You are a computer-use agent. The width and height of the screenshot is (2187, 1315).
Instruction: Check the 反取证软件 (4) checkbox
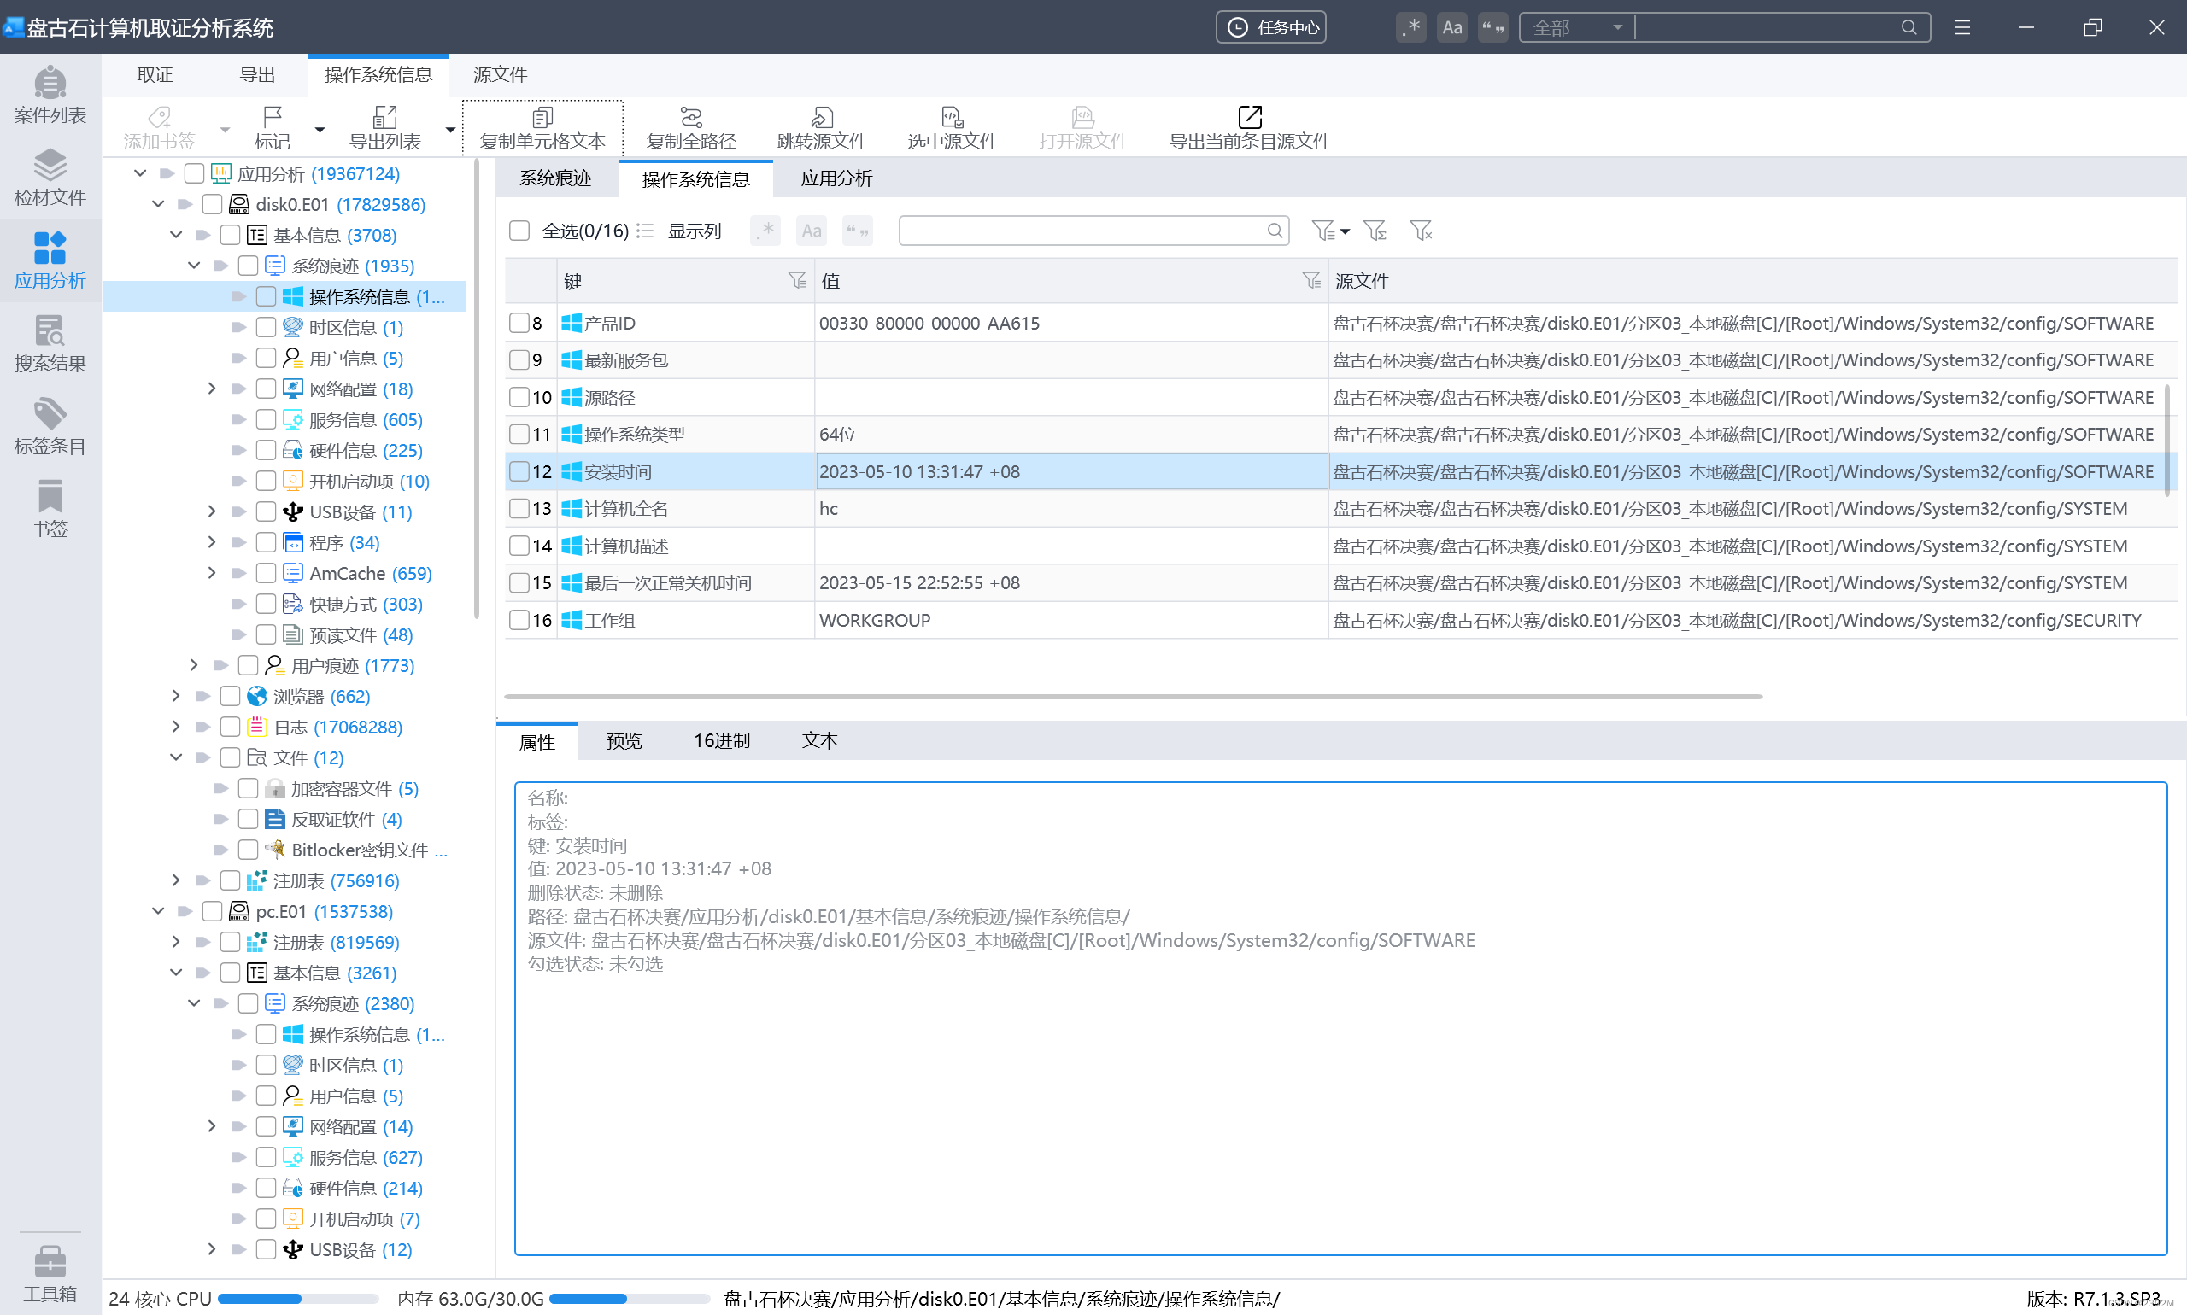(249, 819)
